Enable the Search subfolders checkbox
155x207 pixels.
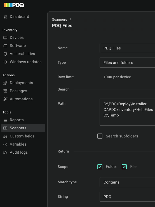coord(100,136)
